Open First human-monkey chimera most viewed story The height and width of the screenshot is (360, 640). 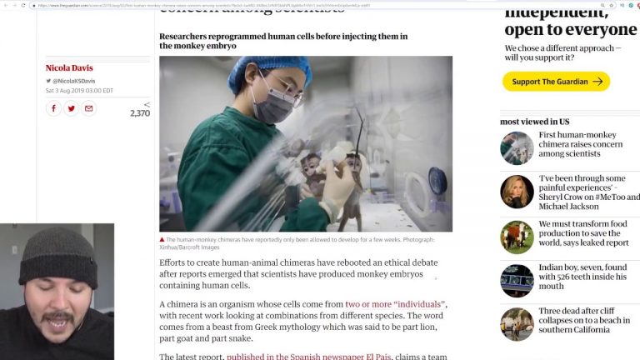click(x=580, y=144)
